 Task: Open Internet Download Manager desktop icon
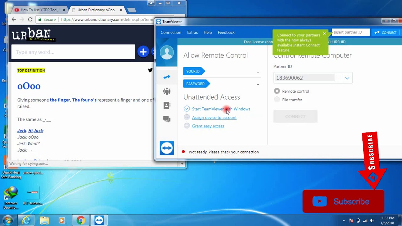click(x=11, y=198)
